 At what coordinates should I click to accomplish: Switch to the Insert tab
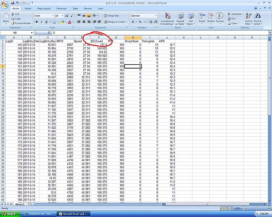click(28, 8)
